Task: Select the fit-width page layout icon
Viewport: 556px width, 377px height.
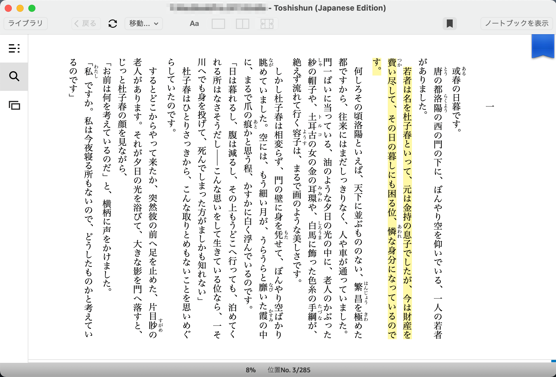Action: pos(267,24)
